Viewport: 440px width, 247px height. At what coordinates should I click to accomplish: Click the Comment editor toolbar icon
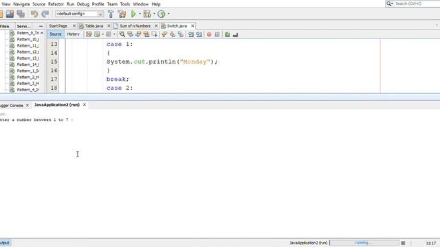click(228, 34)
